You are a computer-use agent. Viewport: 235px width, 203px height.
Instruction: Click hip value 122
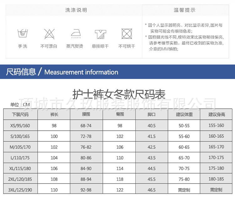point(120,190)
